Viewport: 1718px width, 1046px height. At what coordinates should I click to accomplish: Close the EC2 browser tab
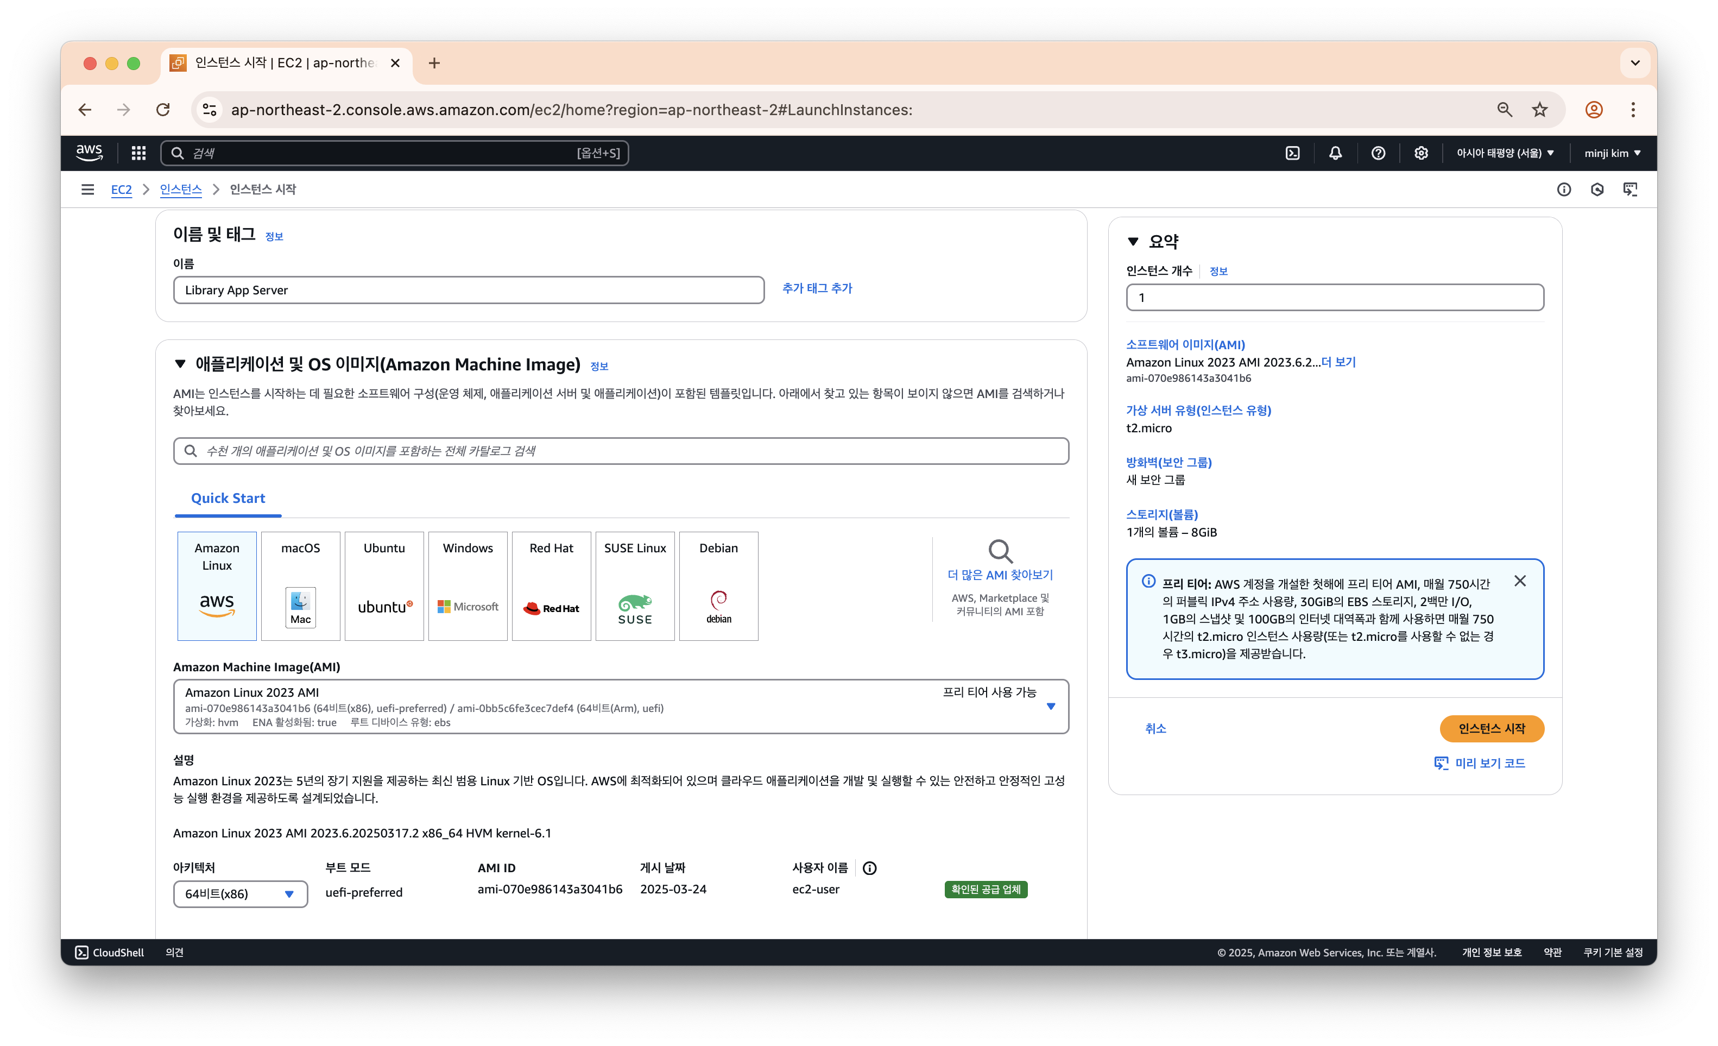pos(395,64)
